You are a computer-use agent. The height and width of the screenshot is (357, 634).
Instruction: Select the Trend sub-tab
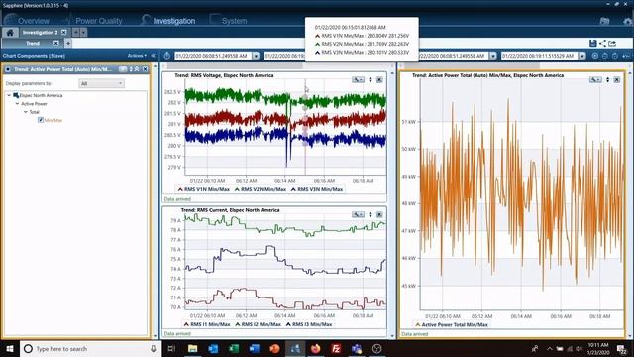tap(33, 43)
